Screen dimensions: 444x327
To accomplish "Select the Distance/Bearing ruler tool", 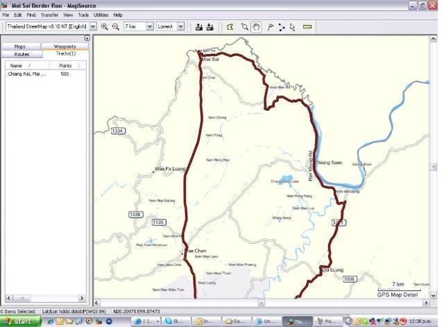I will 307,27.
